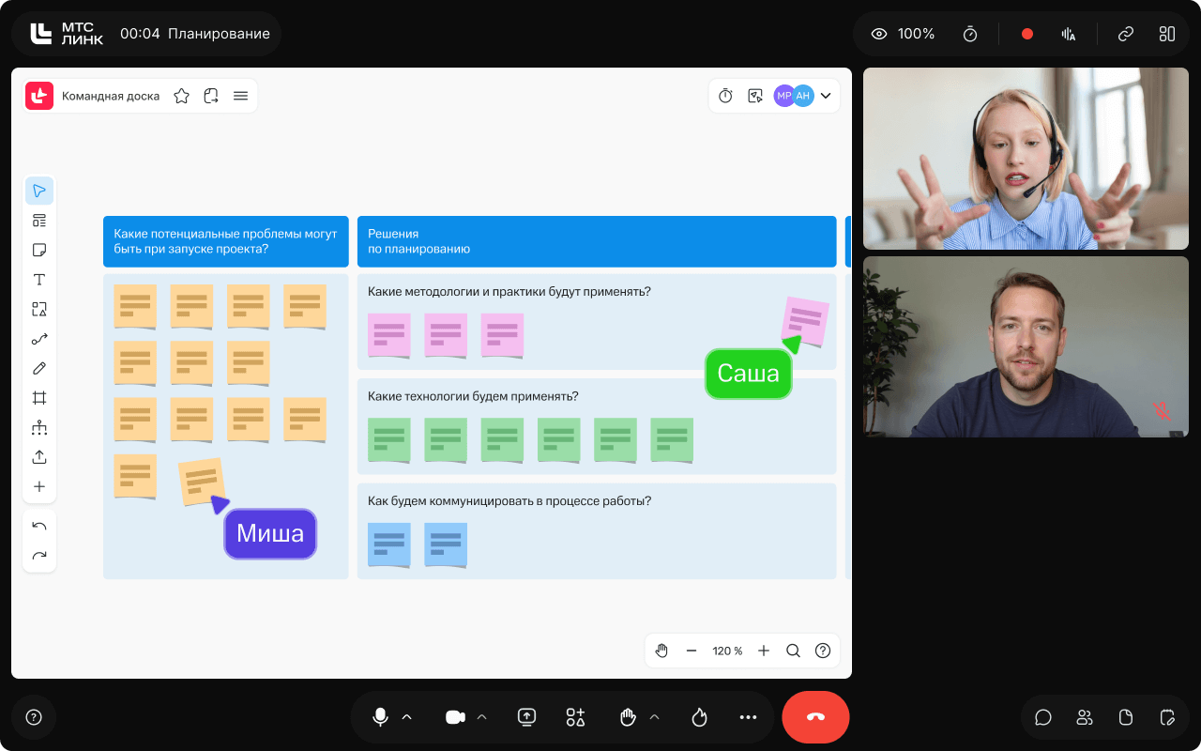Expand microphone options chevron
The width and height of the screenshot is (1201, 751).
407,717
